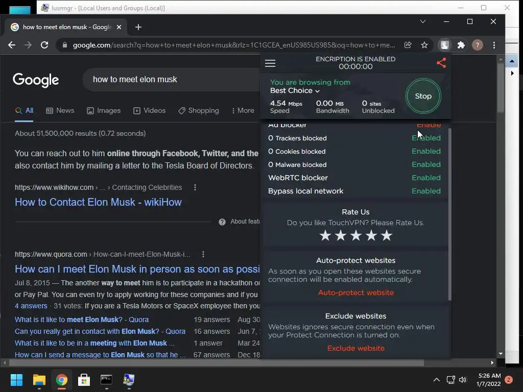Open a new browser tab
Screen dimensions: 523x392
click(x=138, y=27)
